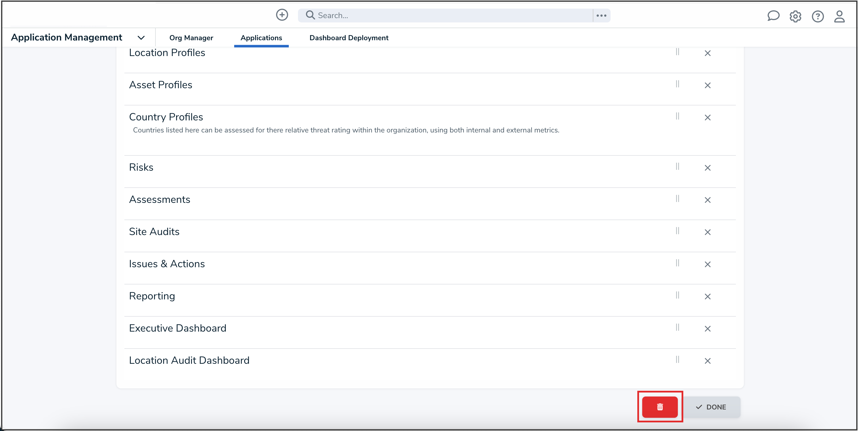
Task: Switch to the Org Manager tab
Action: (191, 38)
